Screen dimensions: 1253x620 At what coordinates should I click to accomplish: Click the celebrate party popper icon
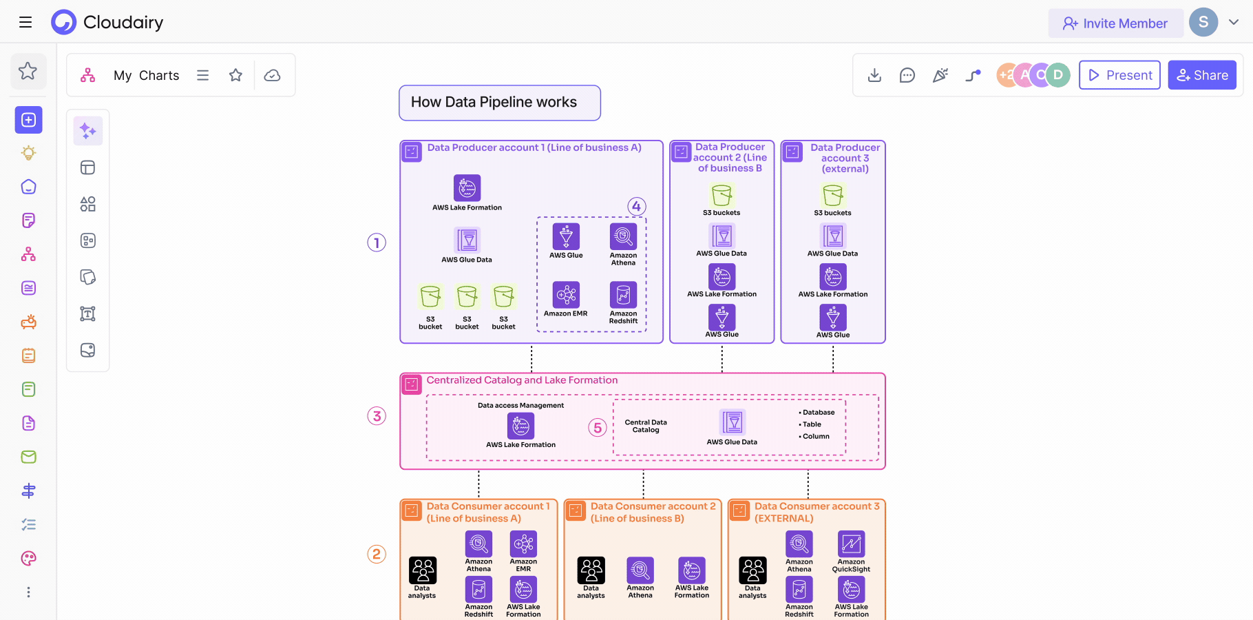tap(940, 75)
